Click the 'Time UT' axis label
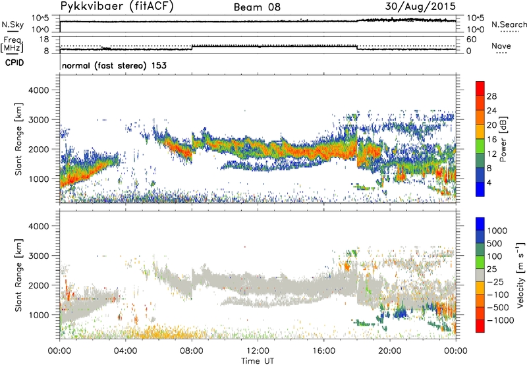The height and width of the screenshot is (365, 527). tap(258, 361)
